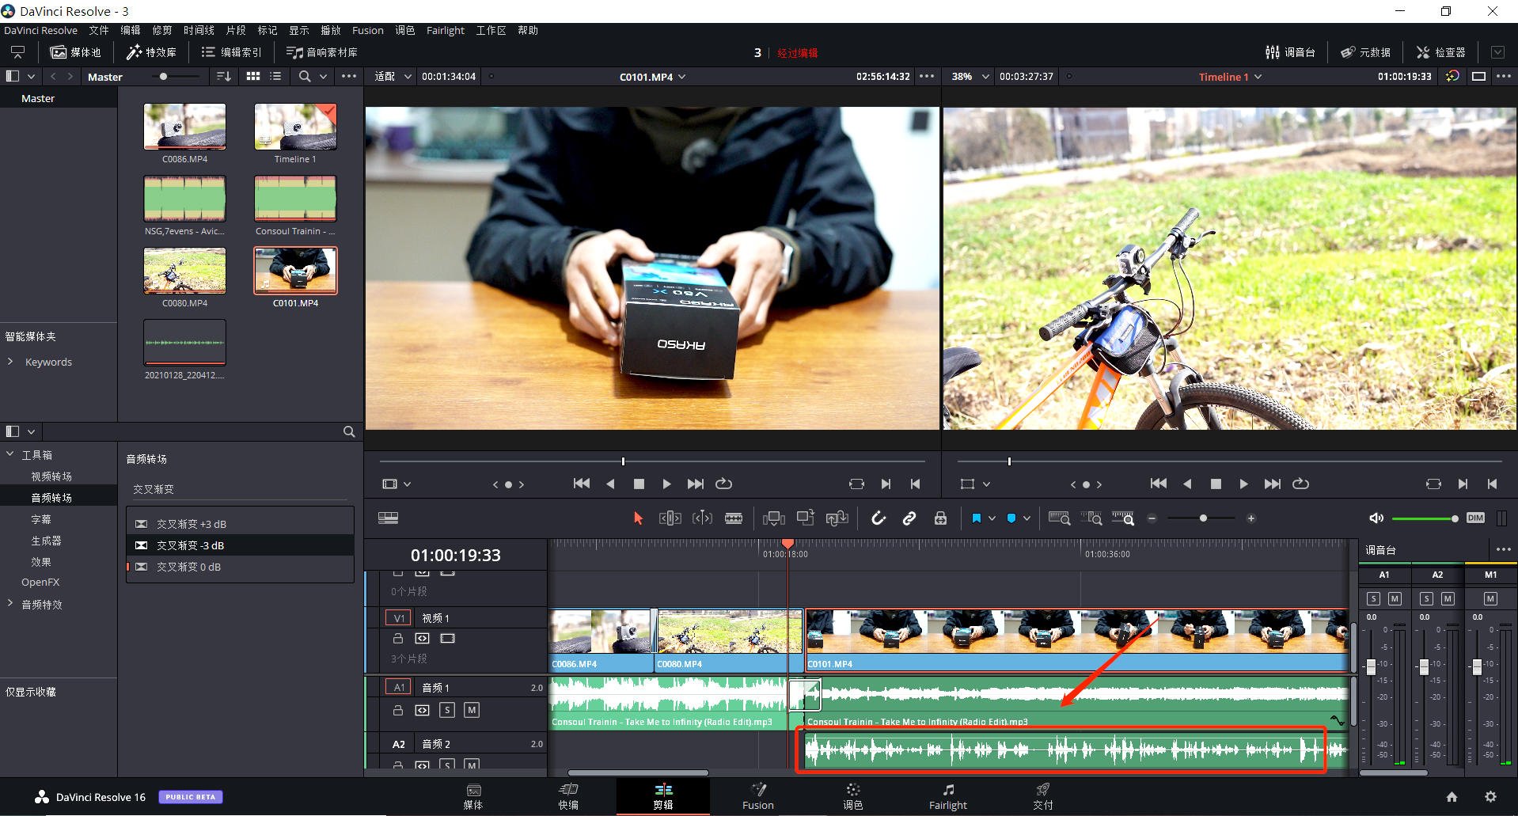The width and height of the screenshot is (1518, 816).
Task: Open the 38% zoom dropdown
Action: (x=985, y=77)
